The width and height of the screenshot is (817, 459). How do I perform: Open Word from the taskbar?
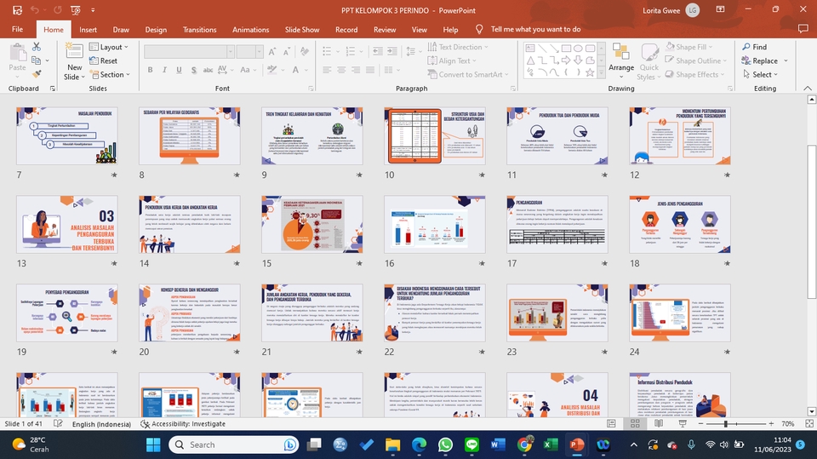coord(498,445)
